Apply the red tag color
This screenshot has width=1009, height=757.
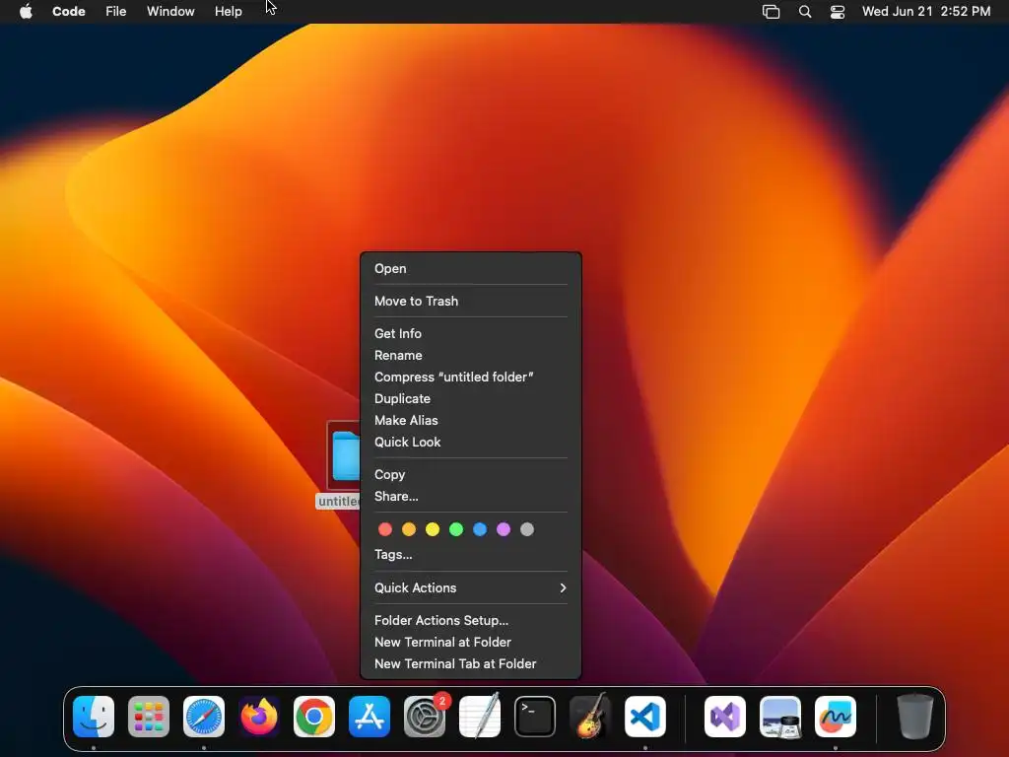coord(385,529)
